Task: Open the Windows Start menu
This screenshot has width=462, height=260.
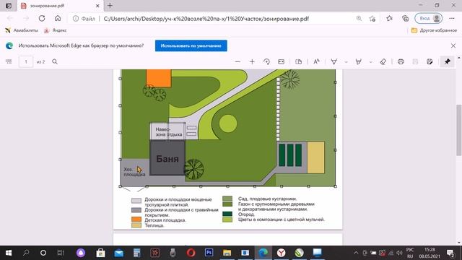Action: (9, 253)
